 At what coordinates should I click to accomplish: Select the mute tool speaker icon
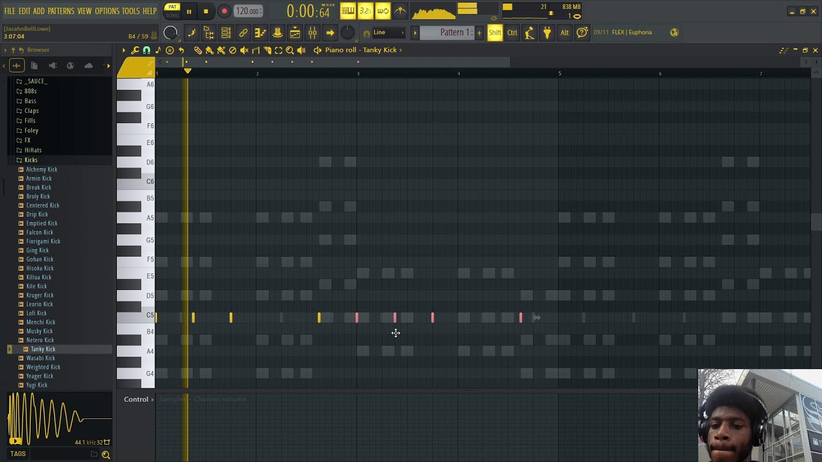click(x=244, y=50)
